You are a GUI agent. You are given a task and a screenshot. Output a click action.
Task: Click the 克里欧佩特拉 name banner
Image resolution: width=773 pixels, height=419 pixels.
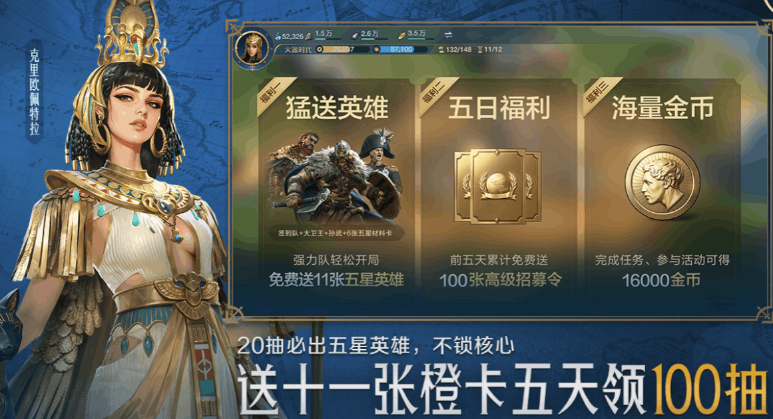click(x=35, y=92)
